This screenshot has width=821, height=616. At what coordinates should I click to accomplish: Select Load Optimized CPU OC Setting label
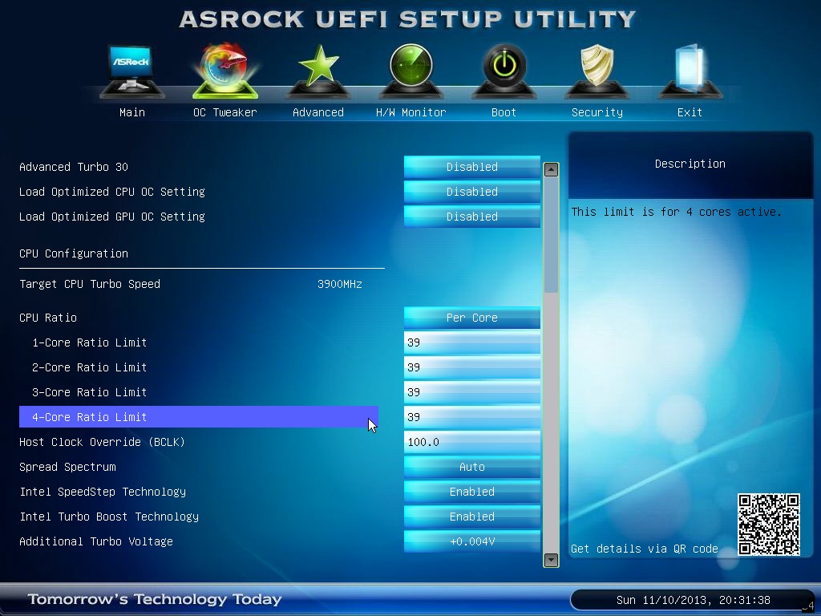coord(112,192)
